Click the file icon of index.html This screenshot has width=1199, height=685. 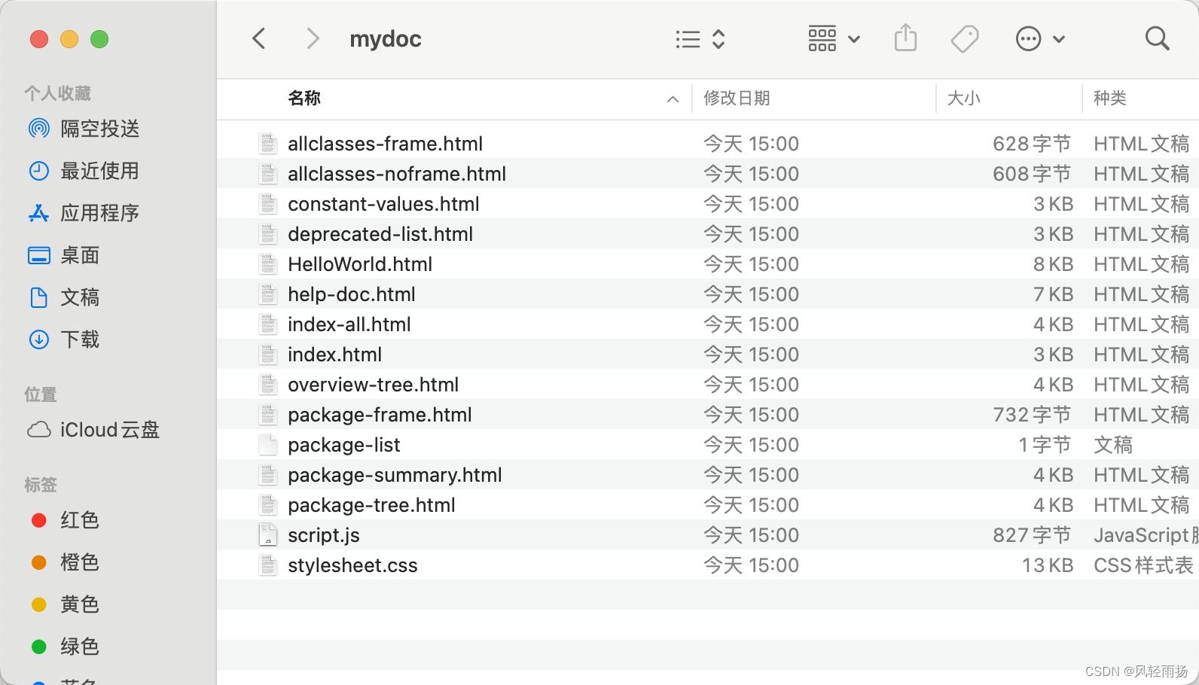[268, 354]
